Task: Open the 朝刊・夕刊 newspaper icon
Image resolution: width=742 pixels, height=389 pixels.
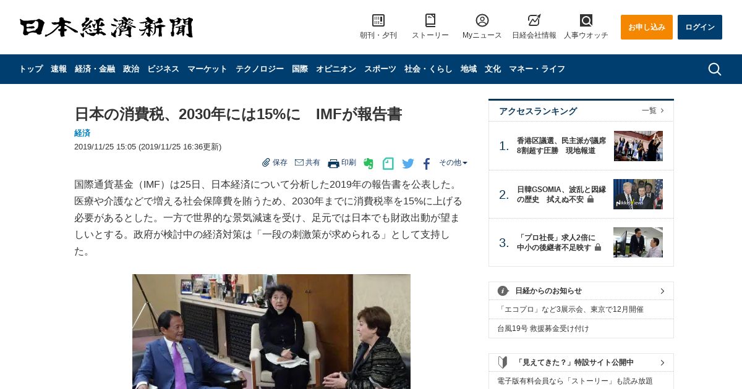Action: [378, 20]
